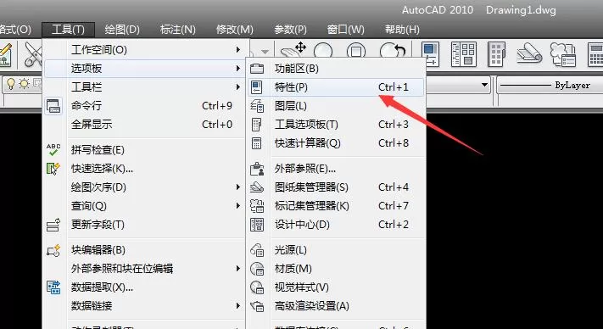Expand the 工具栏 submenu

(x=144, y=87)
